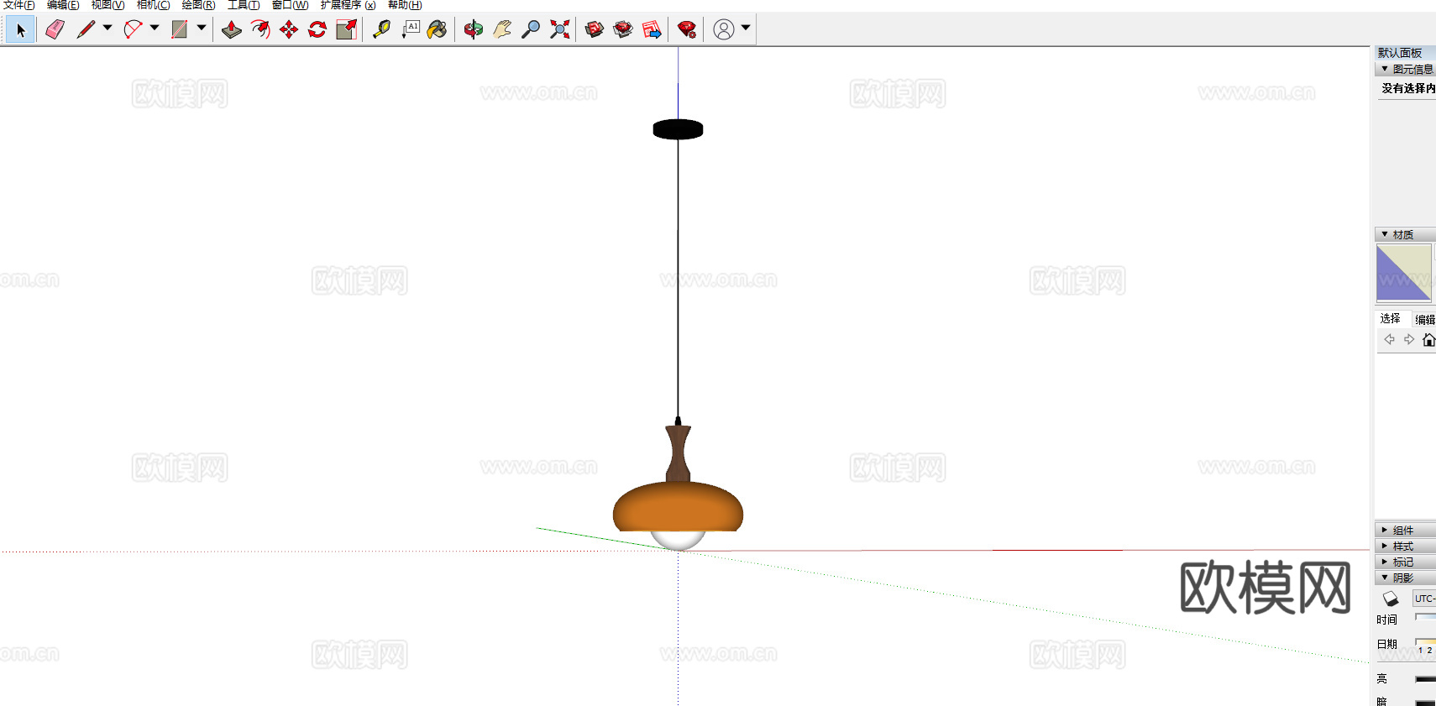The image size is (1436, 706).
Task: Toggle the shadow display button
Action: [x=1391, y=599]
